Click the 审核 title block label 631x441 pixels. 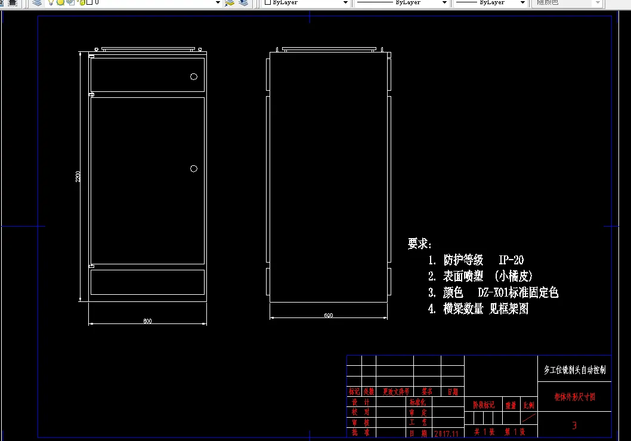(361, 423)
